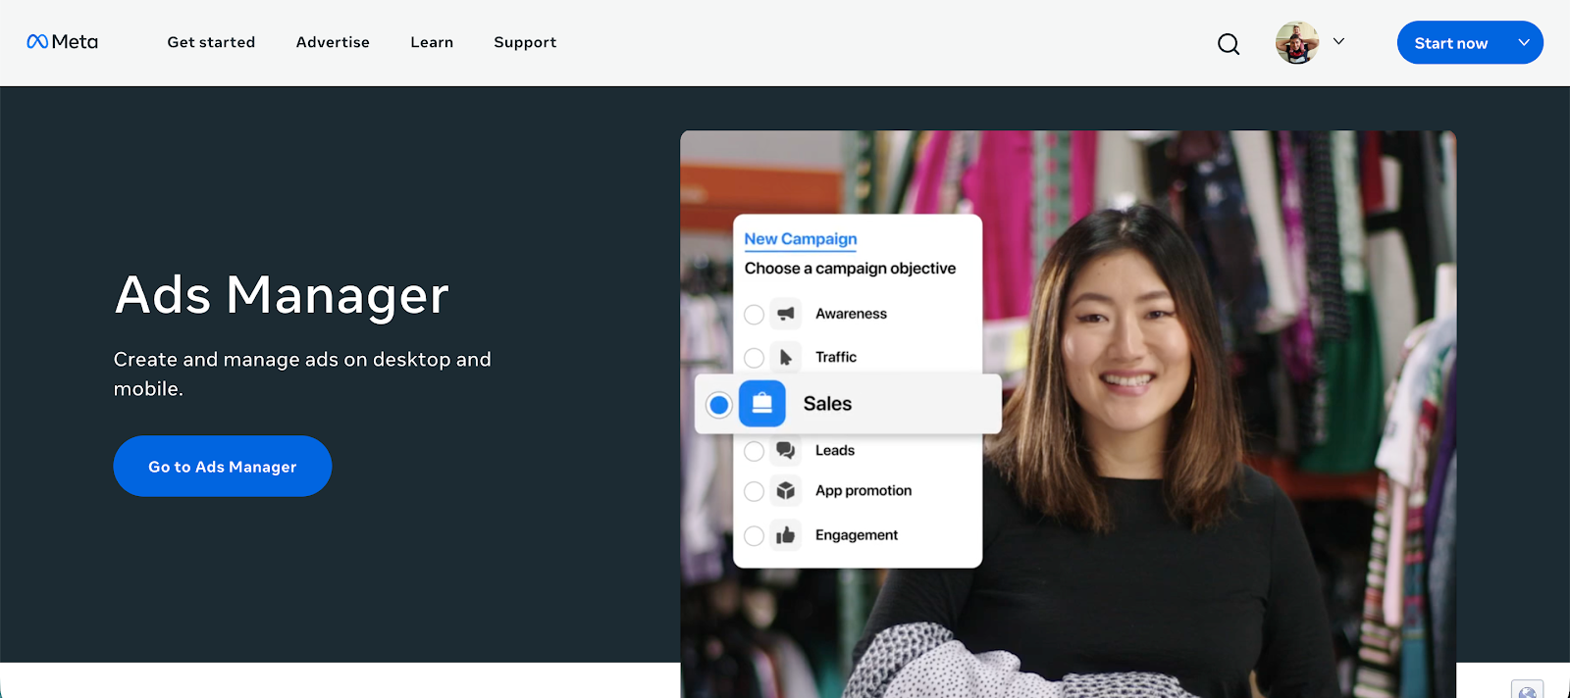The image size is (1570, 698).
Task: Click the user profile avatar
Action: pos(1297,43)
